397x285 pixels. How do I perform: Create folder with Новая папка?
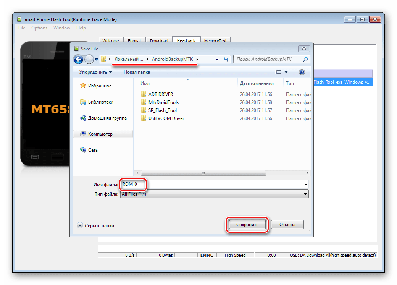(137, 72)
